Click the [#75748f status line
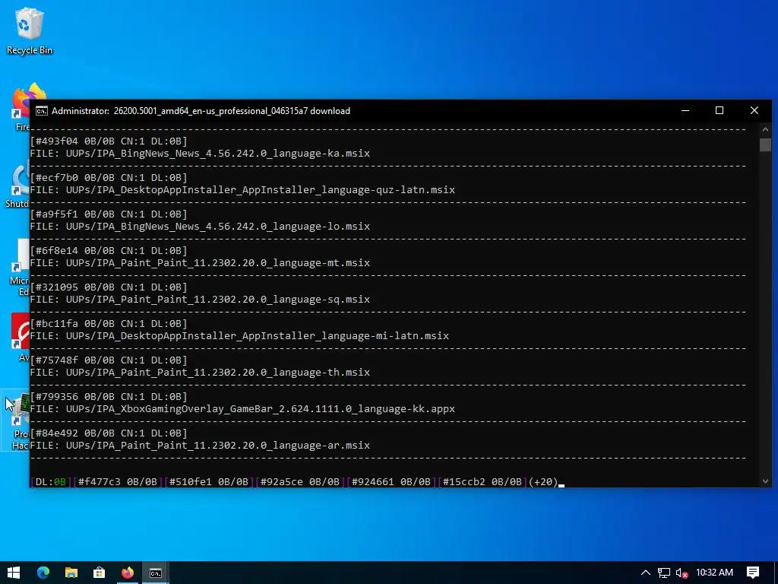 109,360
